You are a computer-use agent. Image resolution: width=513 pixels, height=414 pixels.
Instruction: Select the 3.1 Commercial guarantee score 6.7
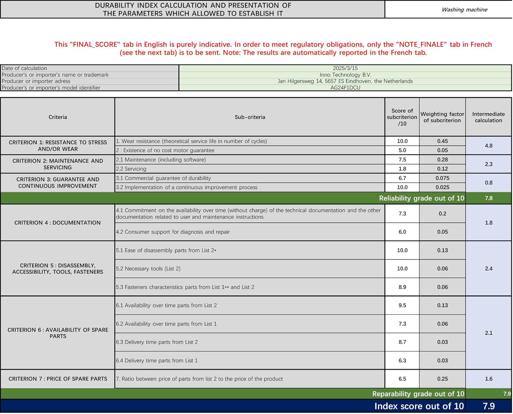(402, 178)
